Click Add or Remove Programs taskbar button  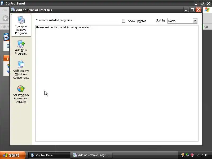91,155
